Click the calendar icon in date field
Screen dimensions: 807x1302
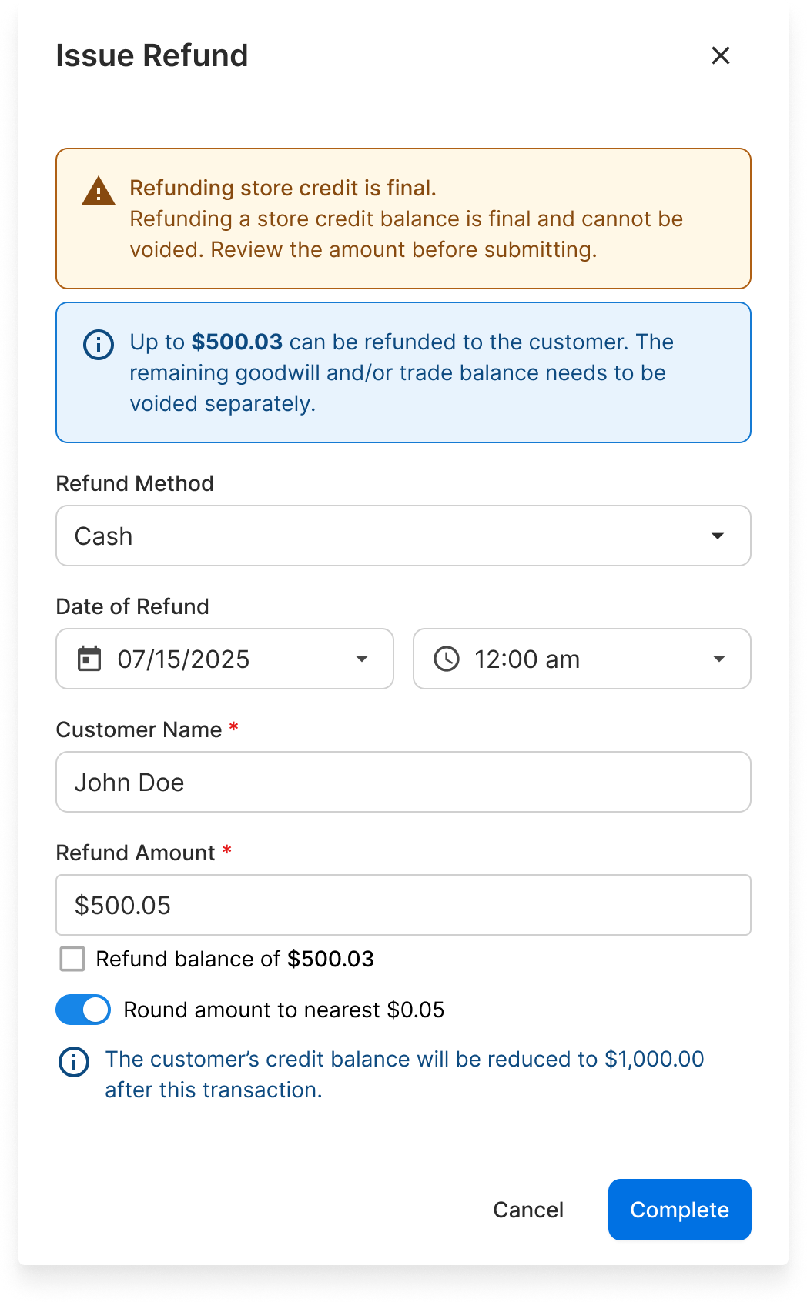pyautogui.click(x=89, y=659)
